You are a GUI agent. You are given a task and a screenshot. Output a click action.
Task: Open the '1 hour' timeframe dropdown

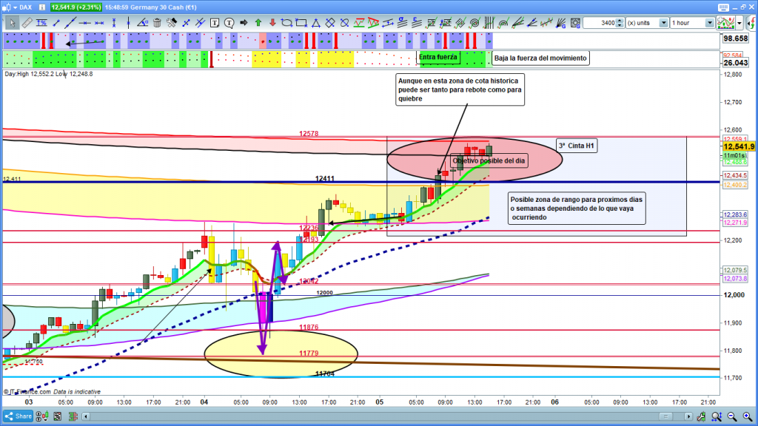point(710,23)
